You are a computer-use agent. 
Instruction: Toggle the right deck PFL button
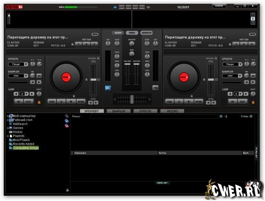[x=156, y=87]
